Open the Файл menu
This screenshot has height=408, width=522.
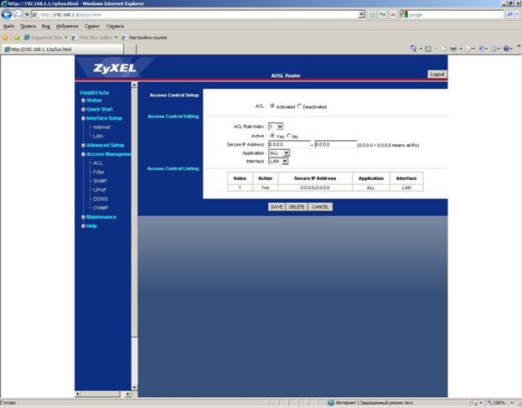coord(8,26)
